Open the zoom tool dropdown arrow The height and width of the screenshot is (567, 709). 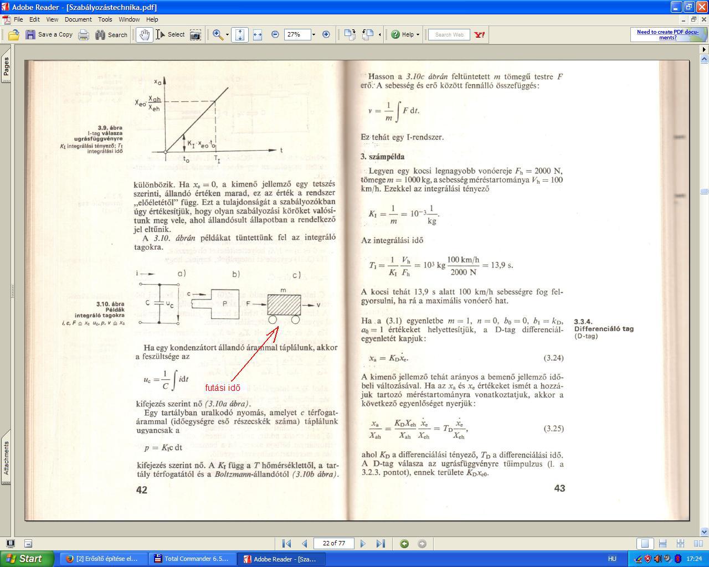[227, 34]
